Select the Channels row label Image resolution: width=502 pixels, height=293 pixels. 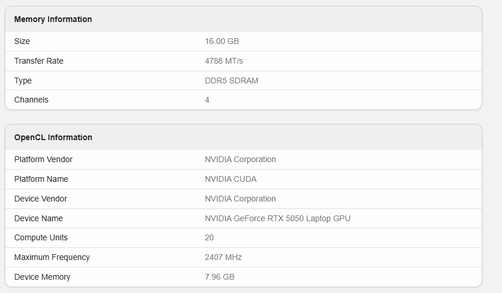click(31, 100)
